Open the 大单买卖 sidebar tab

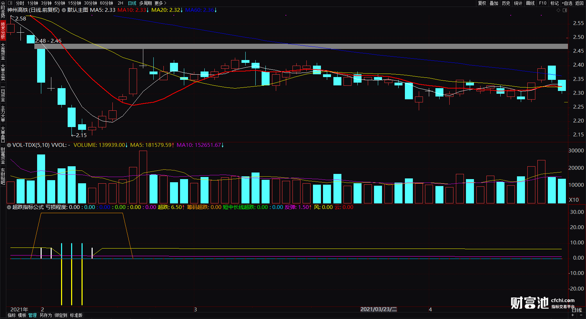(x=3, y=72)
